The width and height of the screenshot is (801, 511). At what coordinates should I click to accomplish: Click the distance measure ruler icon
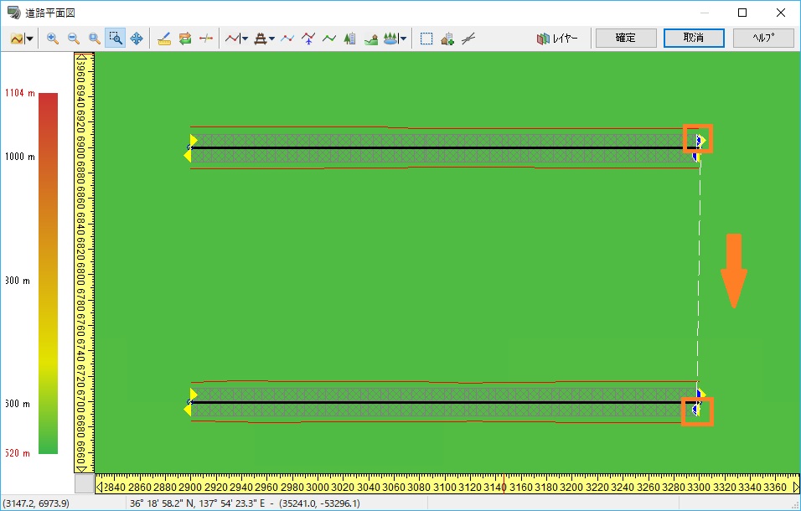164,39
